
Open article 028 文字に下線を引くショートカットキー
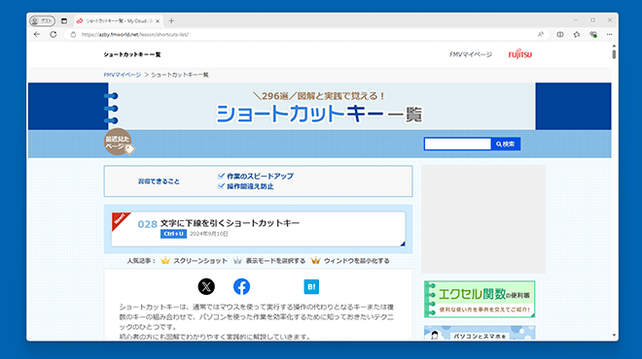click(259, 229)
